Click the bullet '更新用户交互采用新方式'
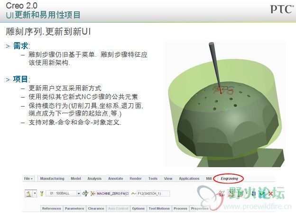296x215 pixels. (65, 88)
